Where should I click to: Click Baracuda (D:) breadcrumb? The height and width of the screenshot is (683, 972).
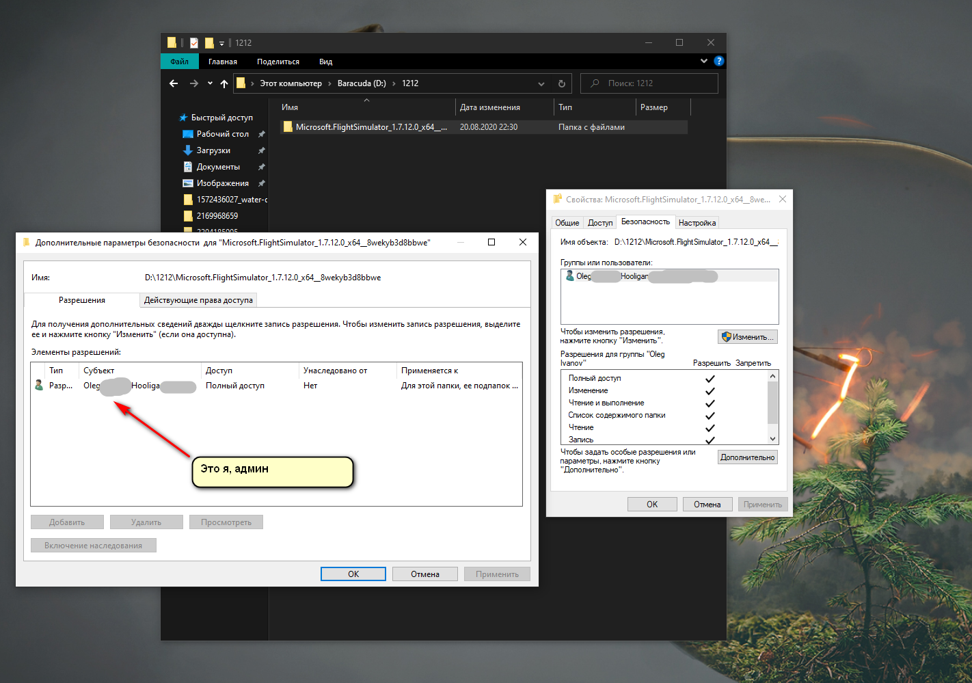point(362,83)
